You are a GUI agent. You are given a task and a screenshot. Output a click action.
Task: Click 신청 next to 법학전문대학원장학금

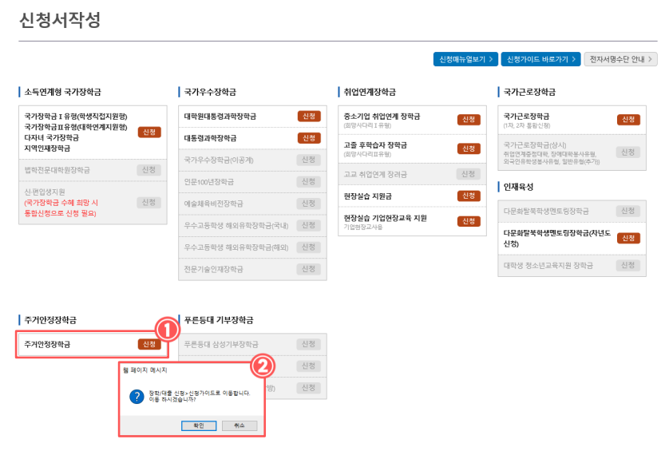click(148, 170)
